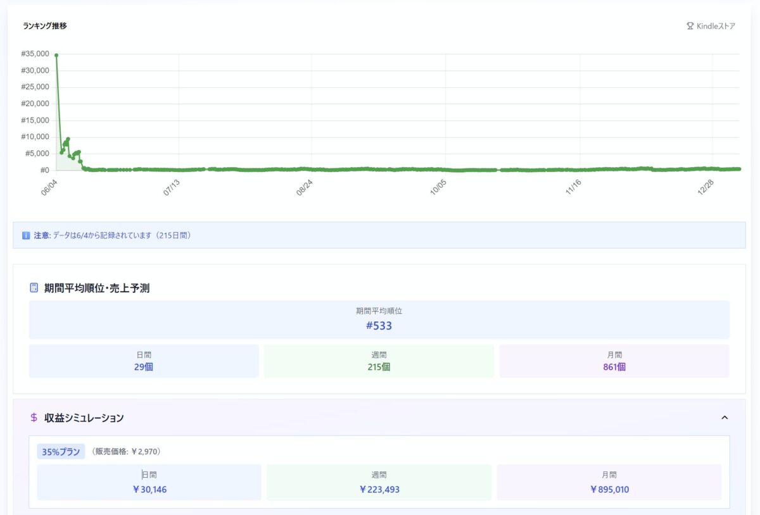Click the 週間 215個 sales card
760x515 pixels.
pos(379,361)
